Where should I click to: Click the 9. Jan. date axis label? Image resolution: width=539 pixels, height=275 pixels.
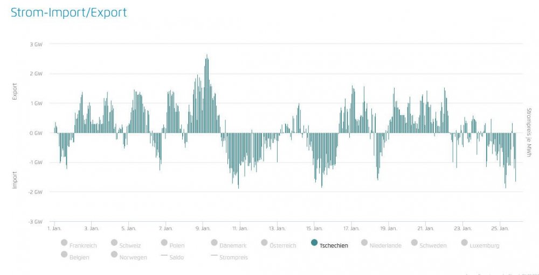[203, 228]
